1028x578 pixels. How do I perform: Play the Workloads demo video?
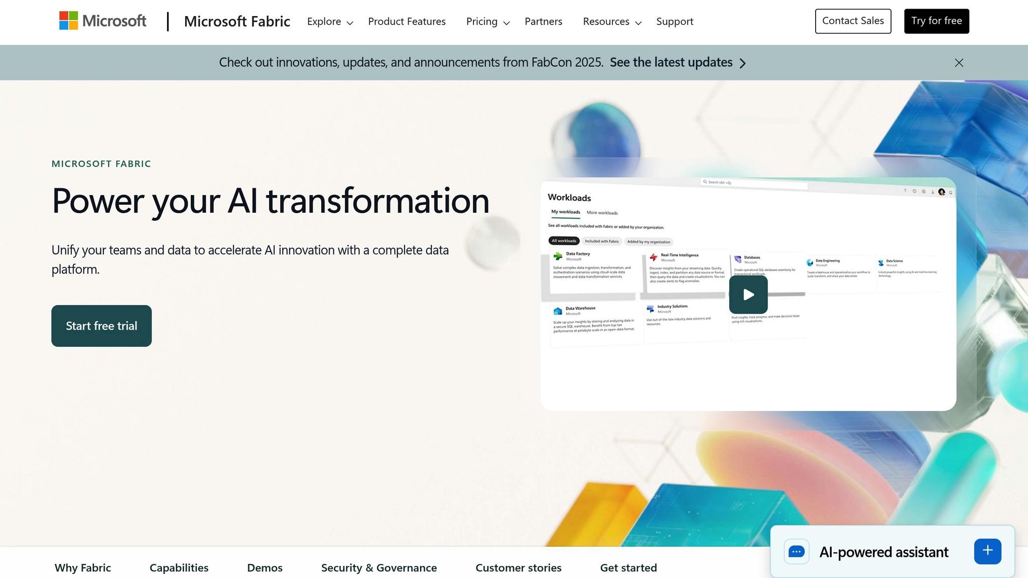click(748, 295)
